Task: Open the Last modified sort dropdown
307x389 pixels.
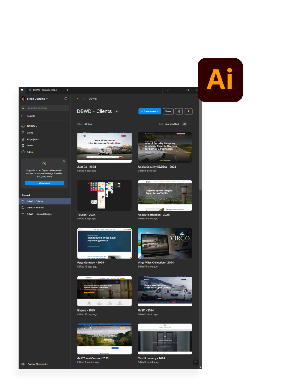Action: pos(173,124)
